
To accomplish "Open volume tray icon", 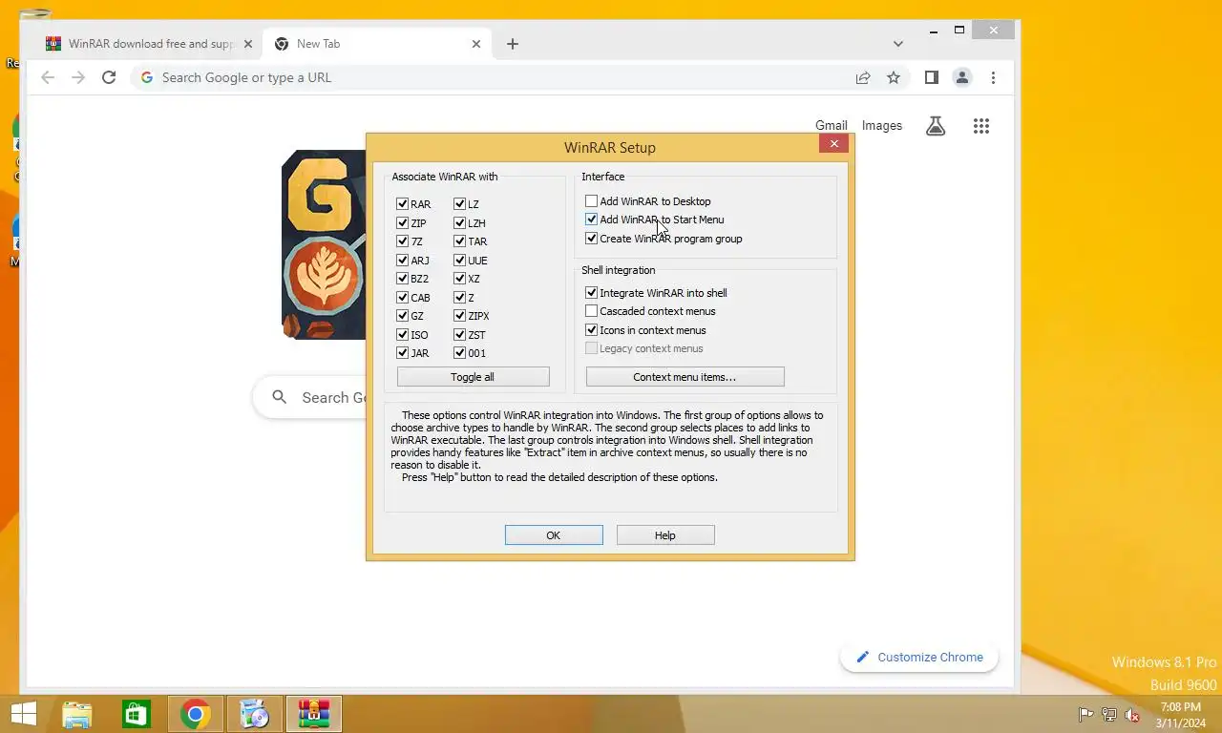I will point(1132,715).
